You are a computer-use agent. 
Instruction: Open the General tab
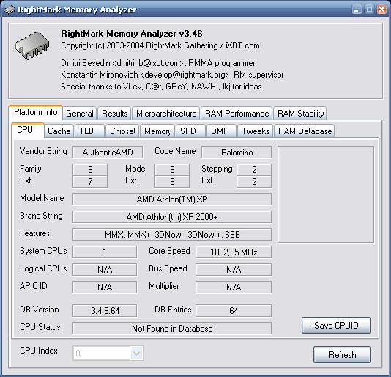(80, 114)
